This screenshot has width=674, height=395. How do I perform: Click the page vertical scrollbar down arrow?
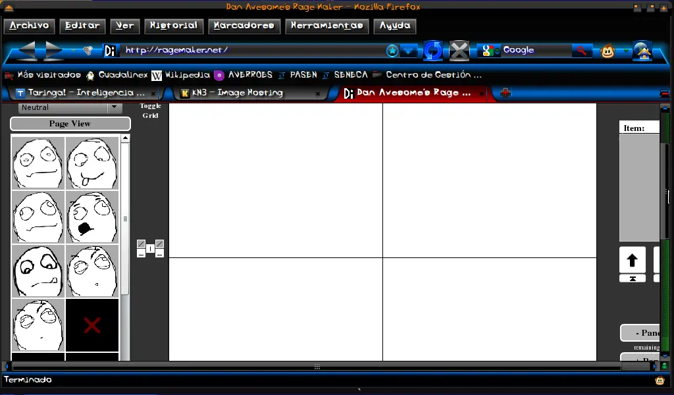click(665, 356)
